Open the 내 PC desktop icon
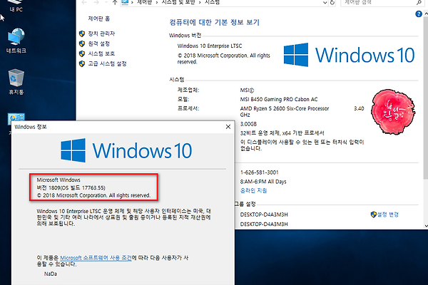The height and width of the screenshot is (285, 428). 16,6
